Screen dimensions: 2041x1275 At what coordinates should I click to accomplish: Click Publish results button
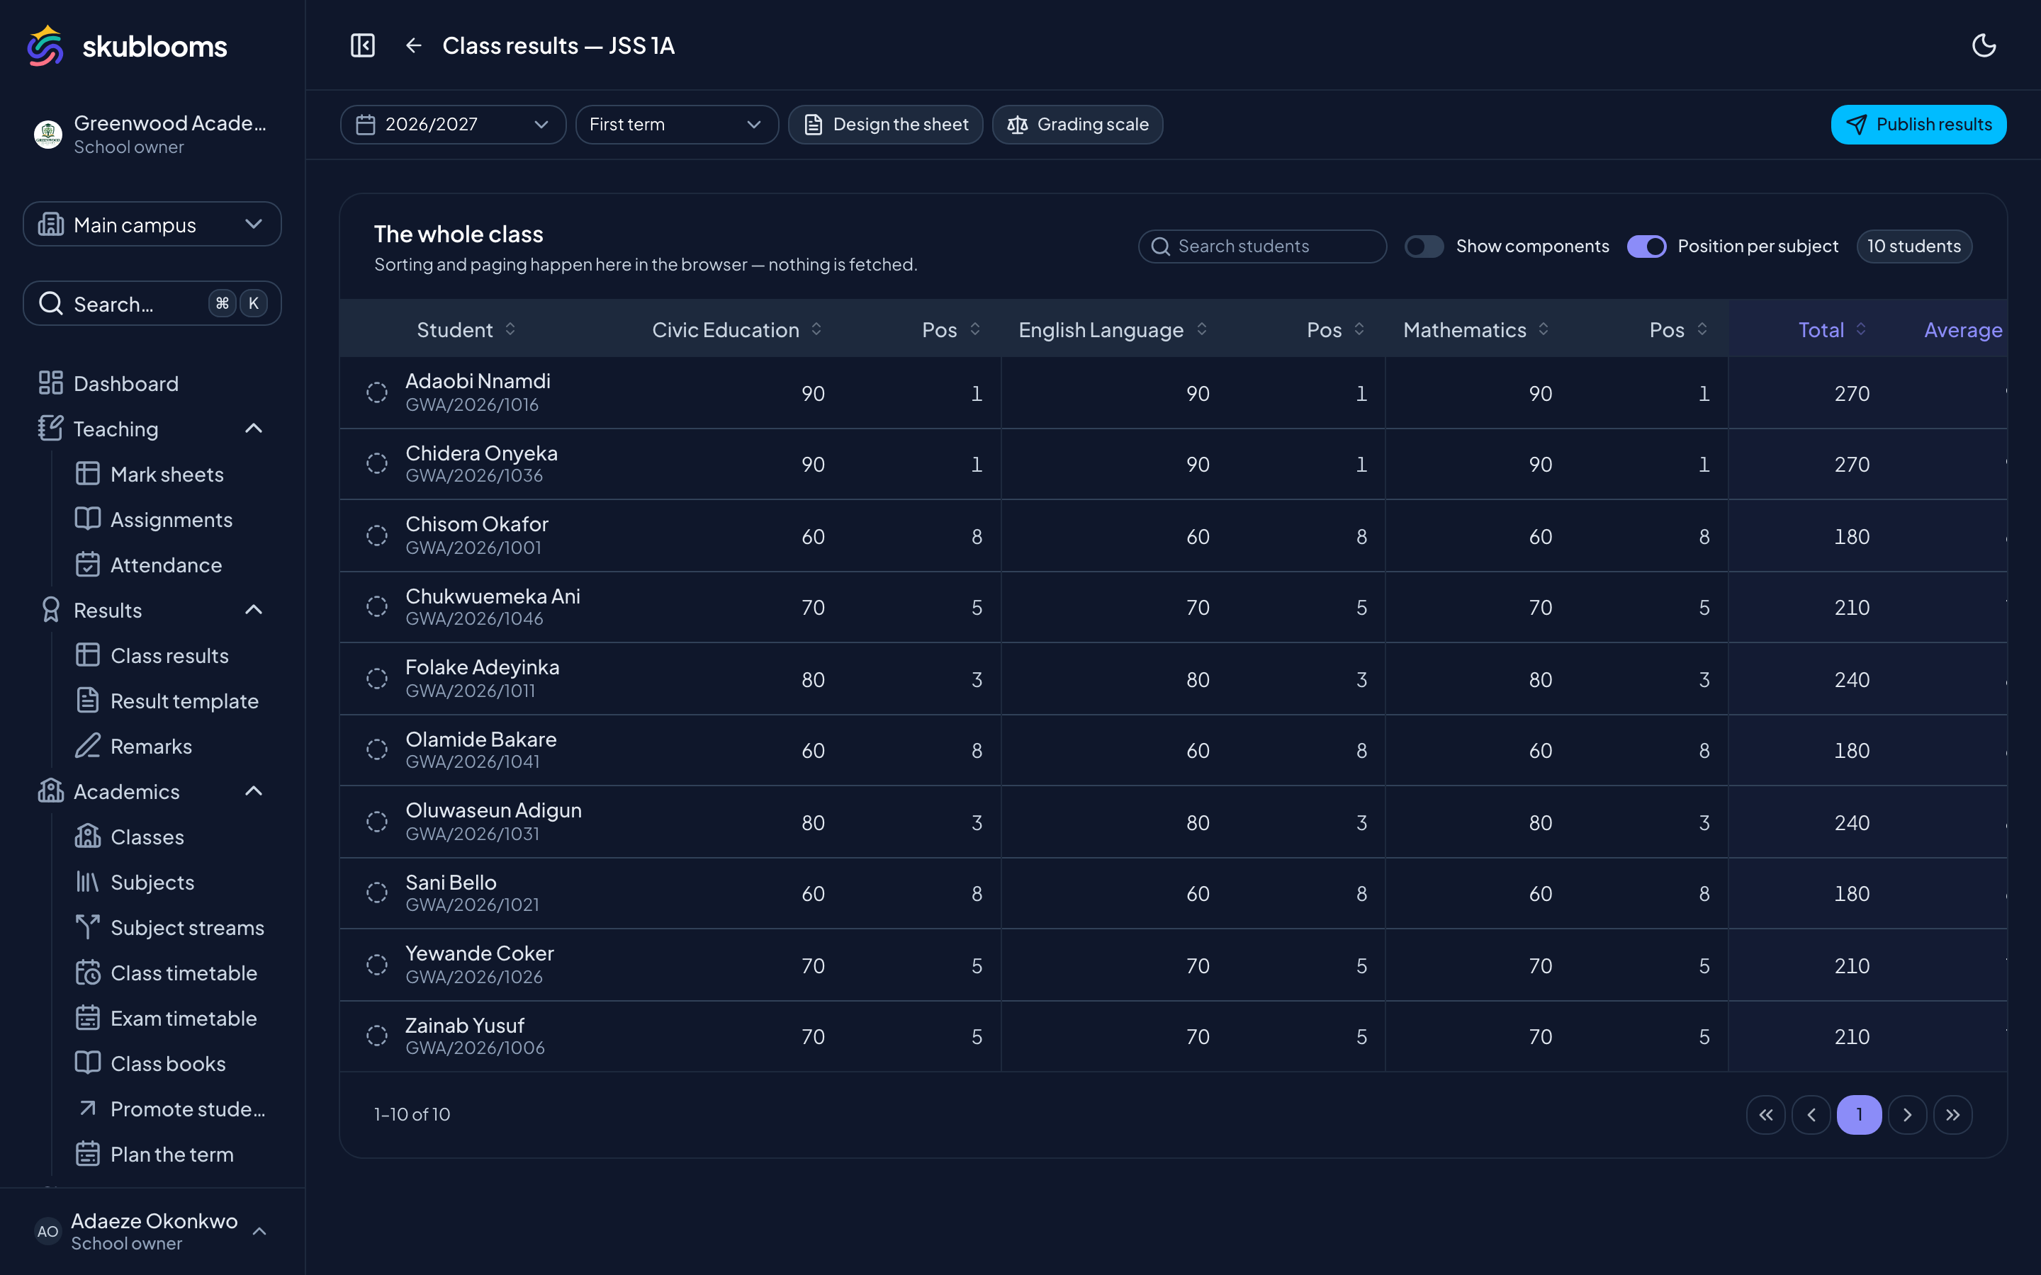click(1918, 125)
